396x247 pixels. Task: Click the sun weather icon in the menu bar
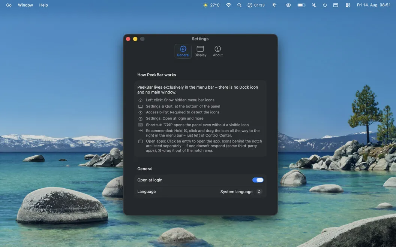point(205,5)
